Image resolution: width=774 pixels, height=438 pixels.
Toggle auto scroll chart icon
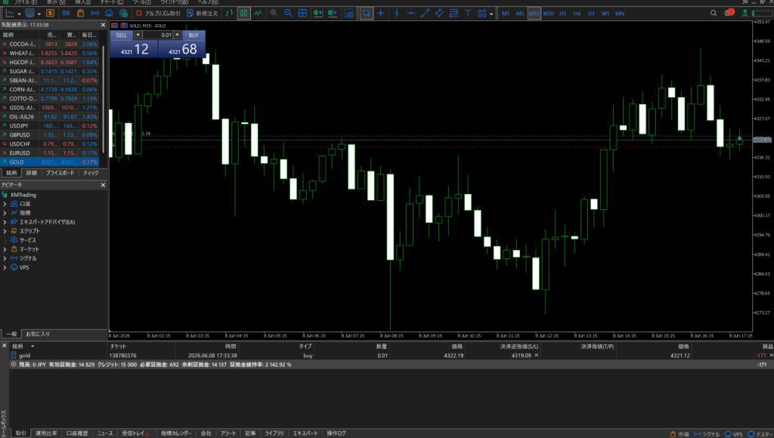(x=318, y=14)
